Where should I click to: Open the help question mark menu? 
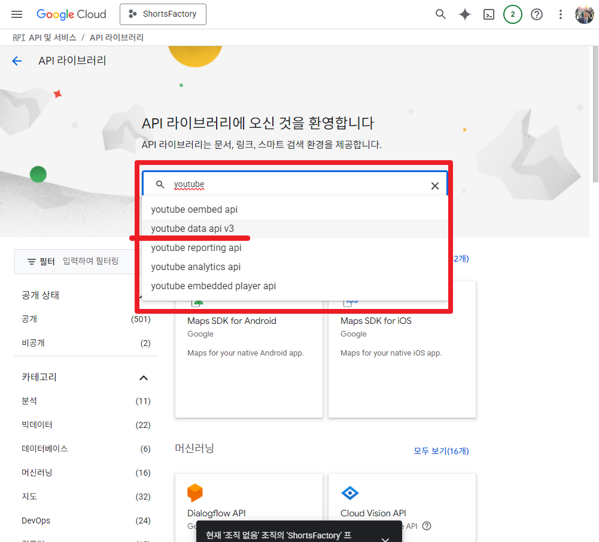click(536, 14)
